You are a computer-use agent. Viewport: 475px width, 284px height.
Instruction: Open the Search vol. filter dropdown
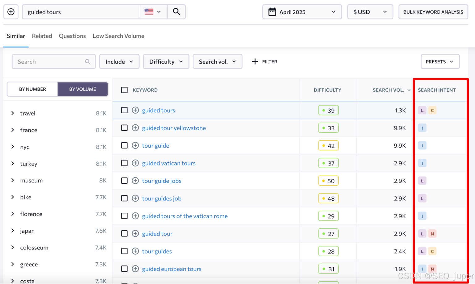click(217, 61)
